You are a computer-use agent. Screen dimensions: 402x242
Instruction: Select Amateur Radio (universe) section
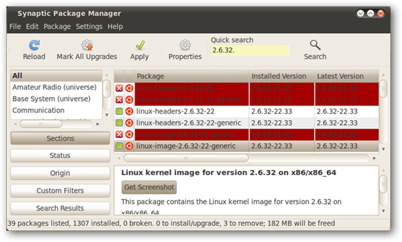[56, 87]
